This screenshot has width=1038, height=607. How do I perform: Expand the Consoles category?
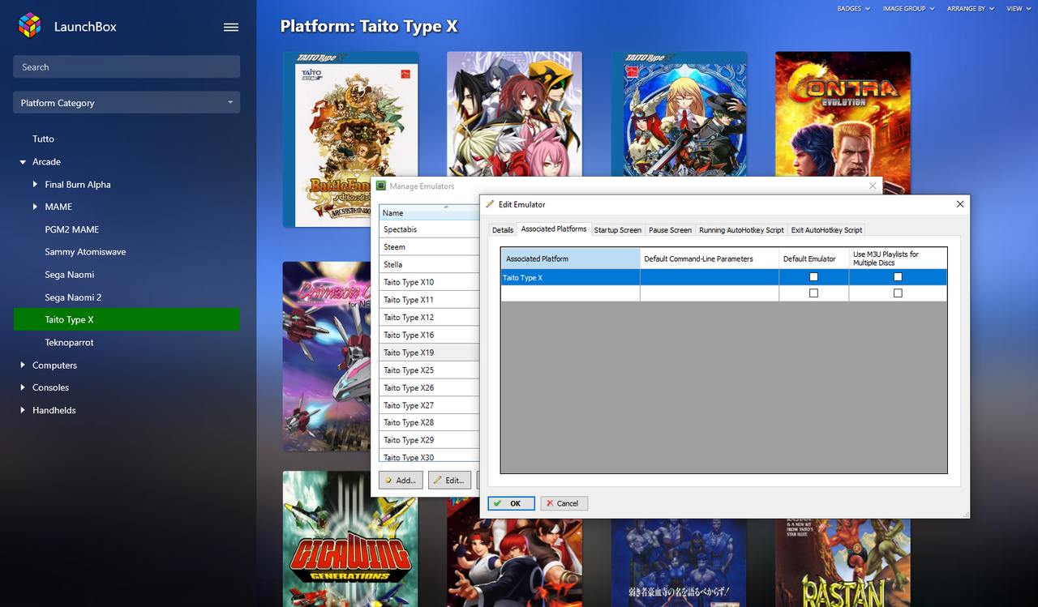click(23, 387)
